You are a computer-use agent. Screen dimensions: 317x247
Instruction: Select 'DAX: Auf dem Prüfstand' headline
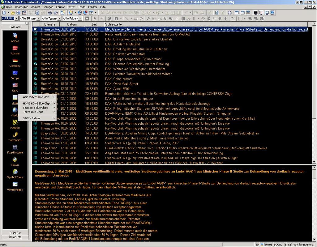(x=122, y=44)
